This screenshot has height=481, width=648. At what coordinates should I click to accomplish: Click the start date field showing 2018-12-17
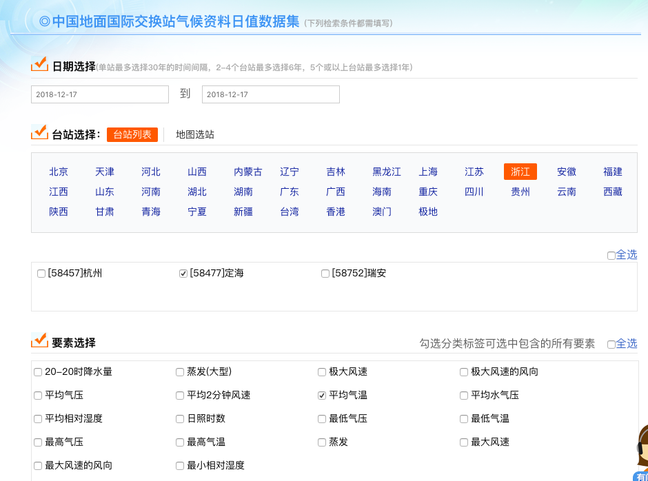click(x=99, y=94)
